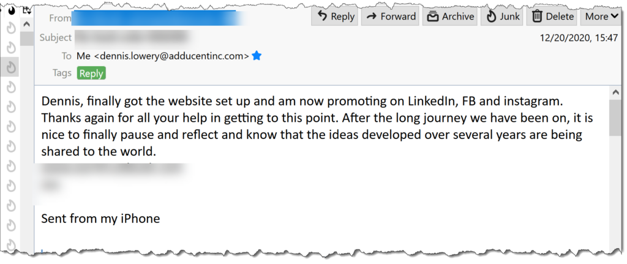The image size is (627, 264).
Task: Open the column picker icon
Action: coord(27,10)
